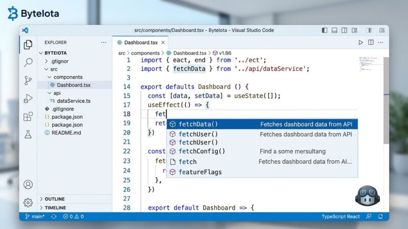
Task: Open .gitignore file in explorer
Action: 74,109
